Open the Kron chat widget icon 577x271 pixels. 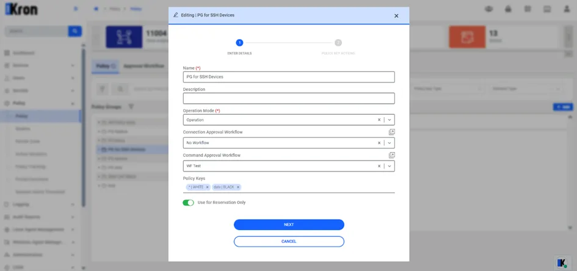click(562, 262)
